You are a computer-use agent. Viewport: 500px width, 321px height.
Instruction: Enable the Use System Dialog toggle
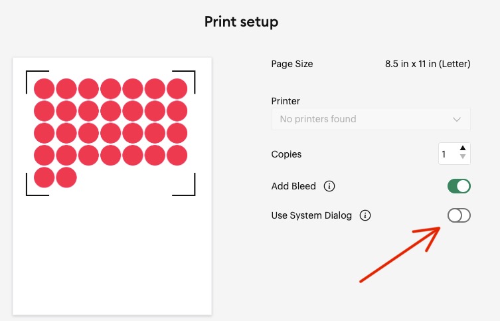pos(459,215)
